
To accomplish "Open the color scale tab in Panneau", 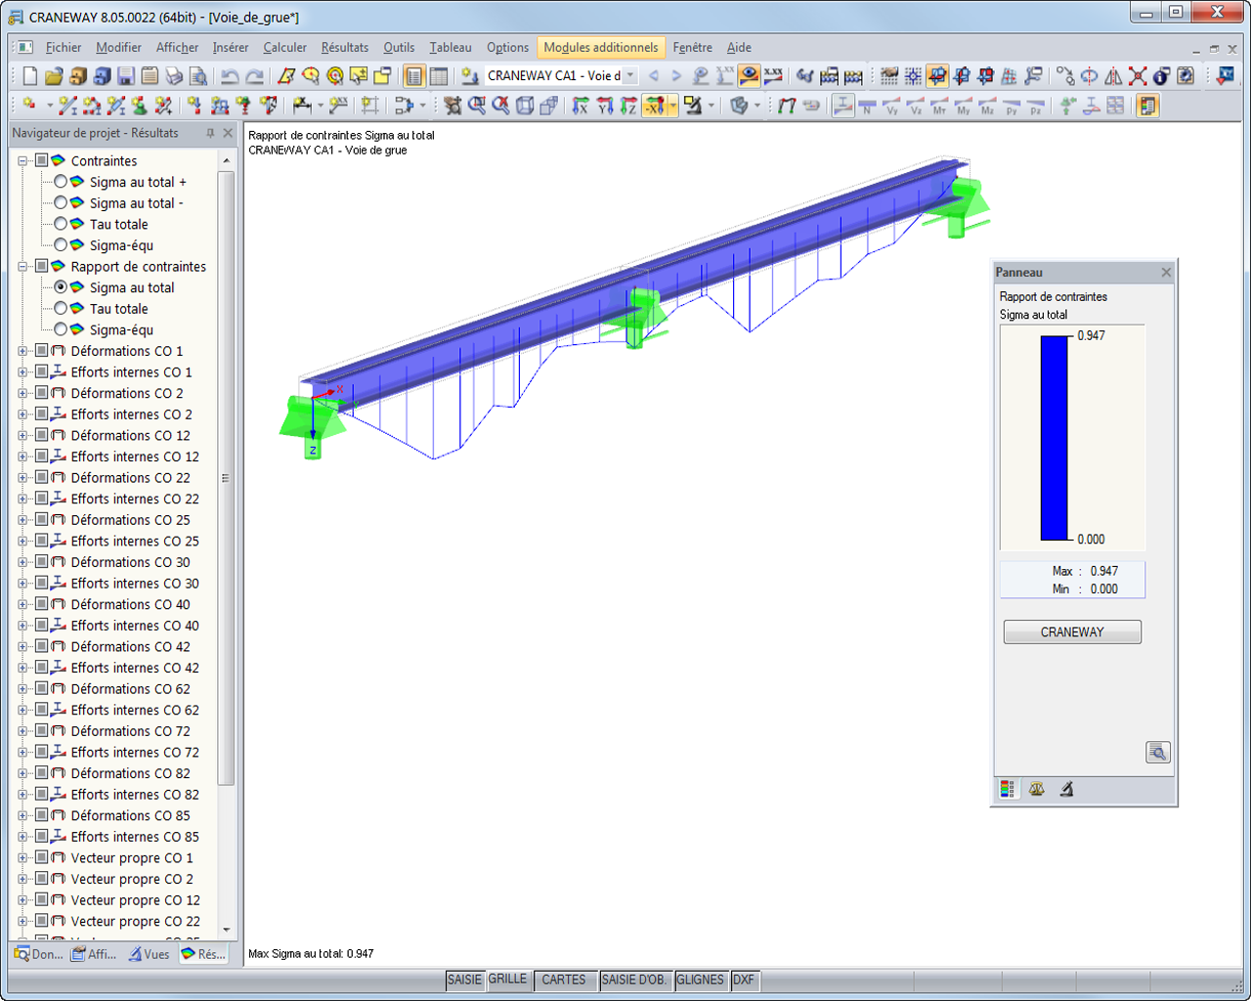I will click(1008, 789).
